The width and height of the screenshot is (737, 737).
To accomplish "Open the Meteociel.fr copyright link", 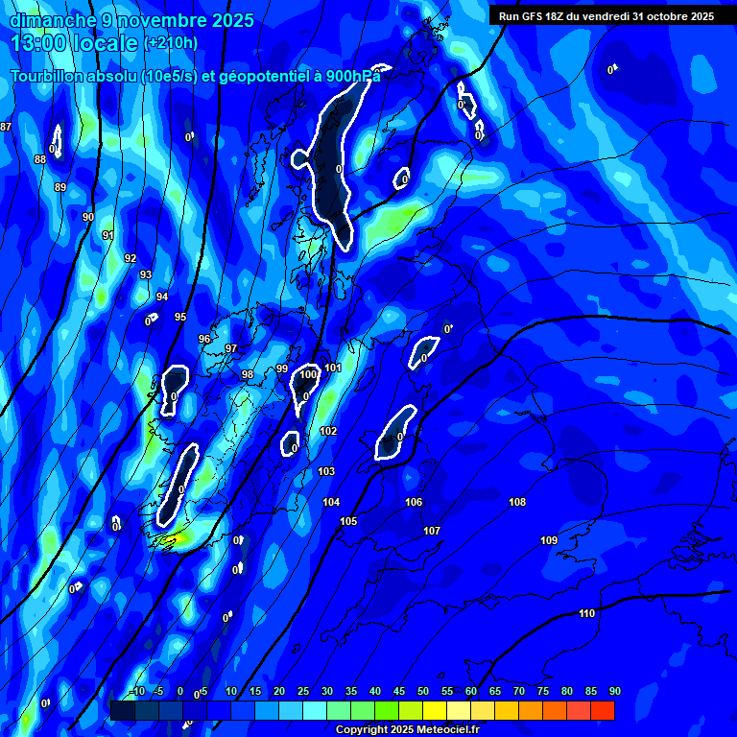I will (x=406, y=729).
